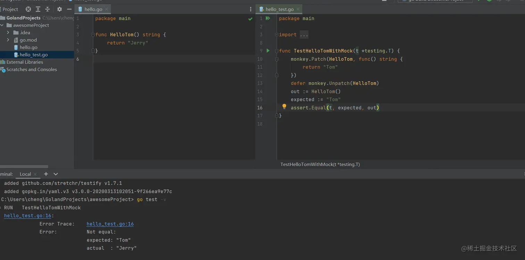The height and width of the screenshot is (260, 525).
Task: Select External Libraries in project tree
Action: tap(25, 62)
